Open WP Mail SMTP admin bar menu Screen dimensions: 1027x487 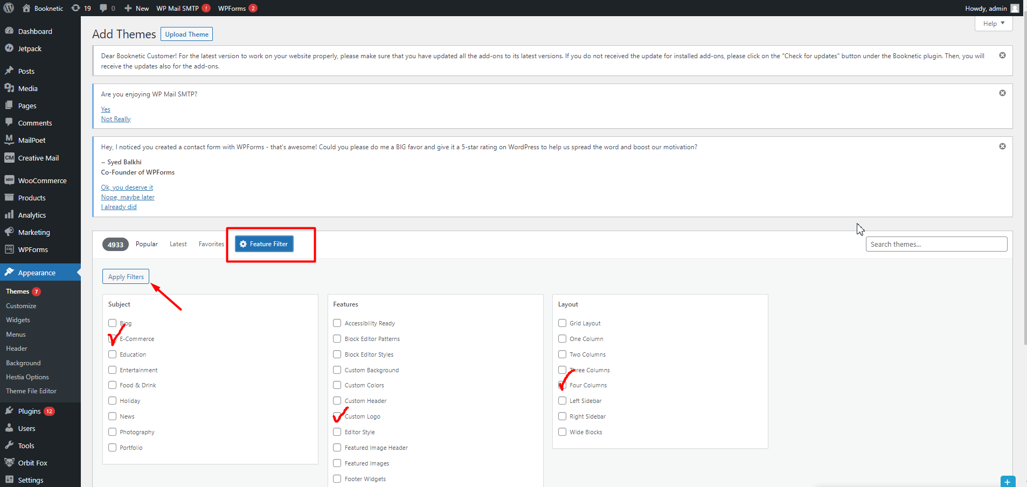point(183,8)
